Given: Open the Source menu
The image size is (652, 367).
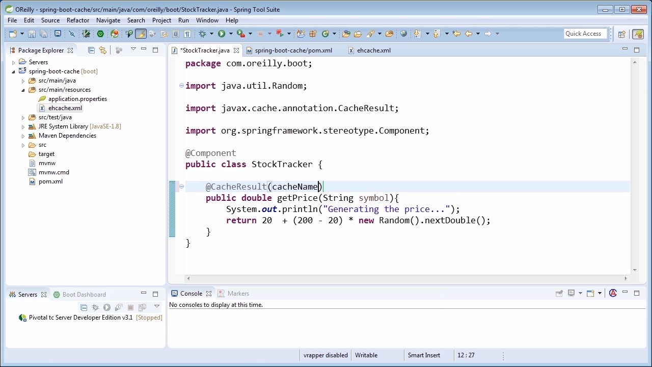Looking at the screenshot, I should click(x=50, y=20).
